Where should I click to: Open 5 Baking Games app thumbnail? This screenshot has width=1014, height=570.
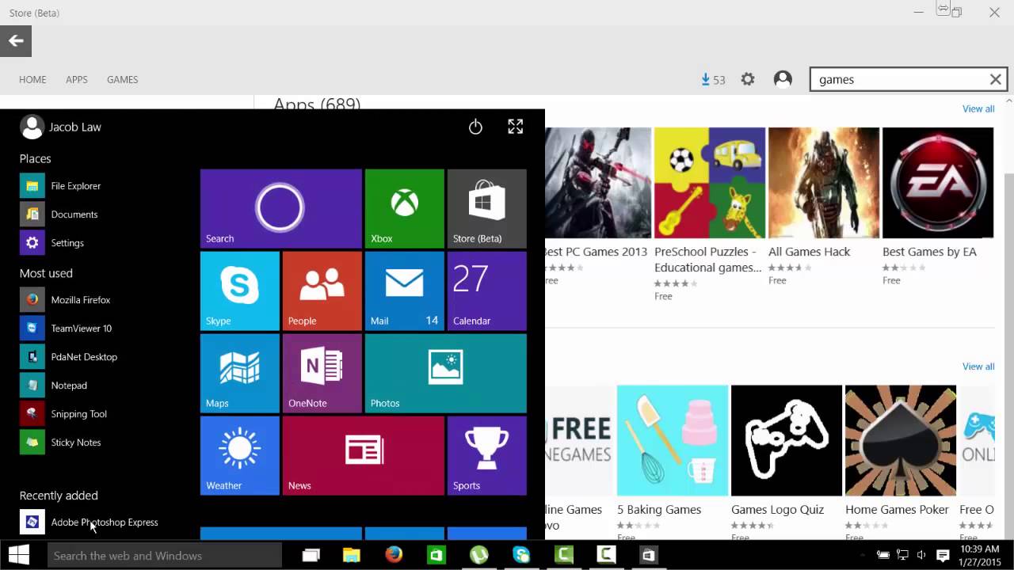(673, 440)
